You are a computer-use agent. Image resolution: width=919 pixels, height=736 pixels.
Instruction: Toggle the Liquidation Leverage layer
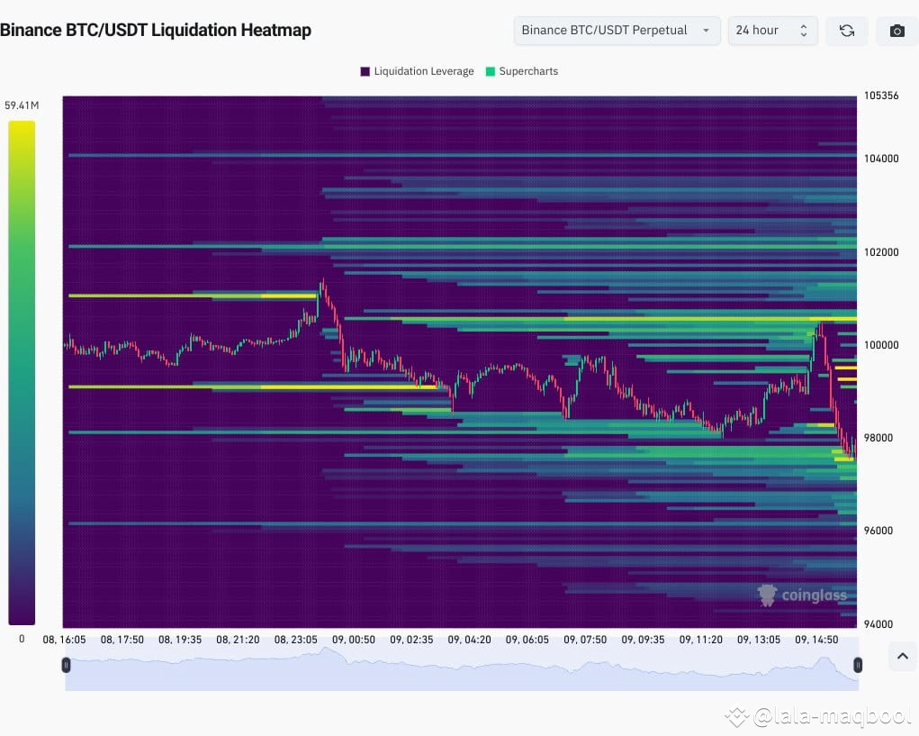point(416,71)
